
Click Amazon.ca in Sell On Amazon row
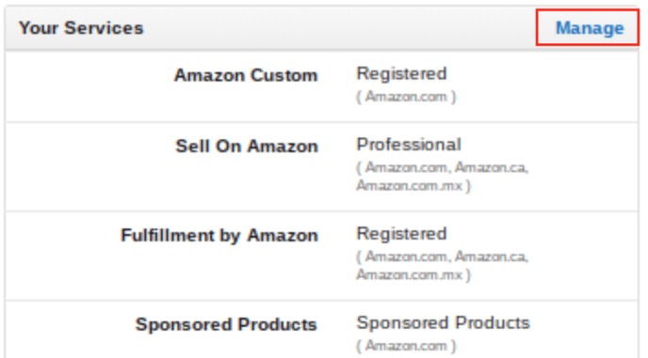click(x=491, y=167)
